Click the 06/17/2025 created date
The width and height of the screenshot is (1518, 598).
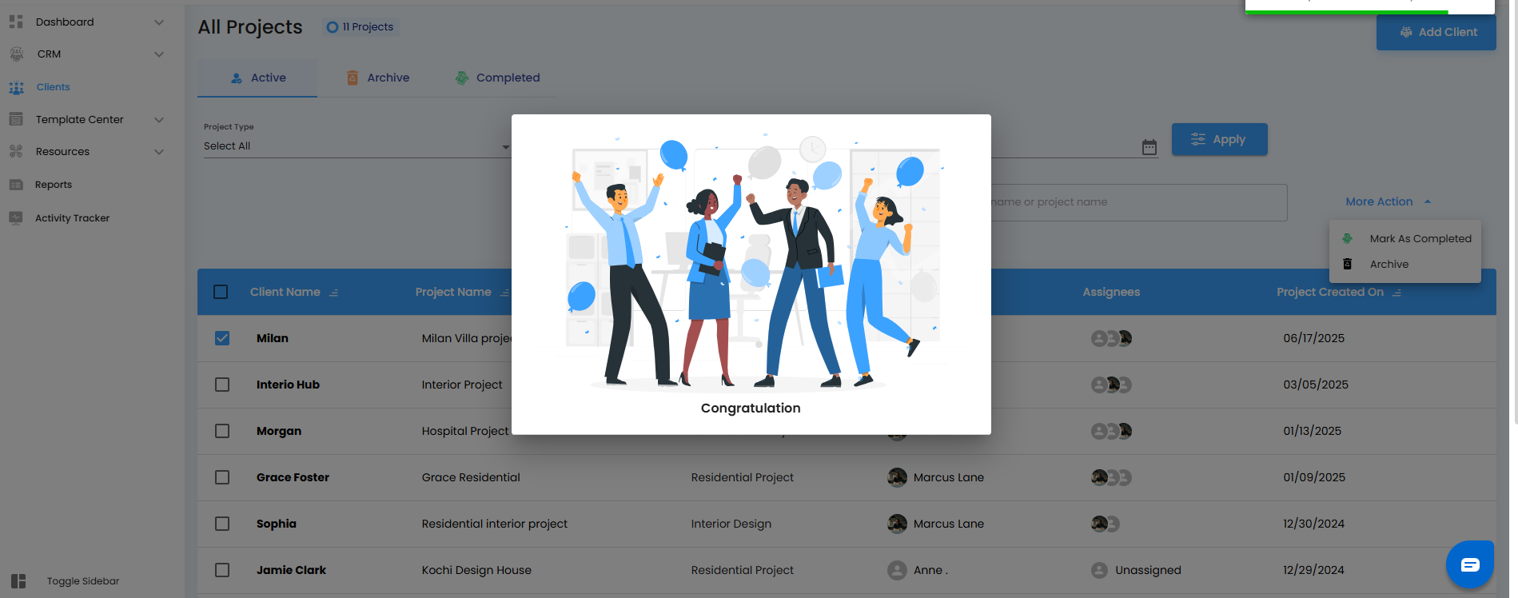click(x=1314, y=338)
